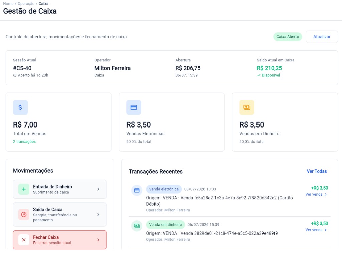
Task: Expand Saída de Caixa chevron arrow
Action: 98,215
